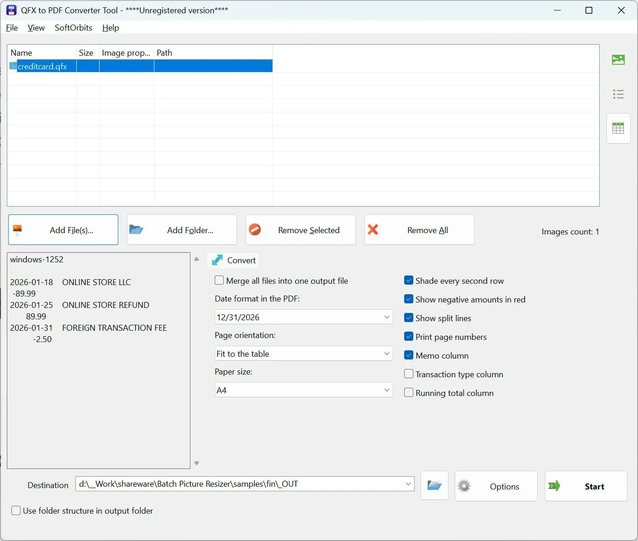
Task: Click the -89.99 amount in preview
Action: [x=24, y=294]
